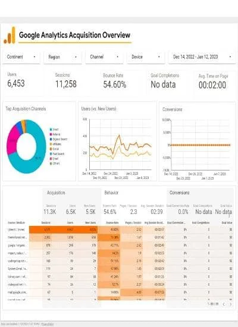Open the Region filter dropdown

pos(62,57)
